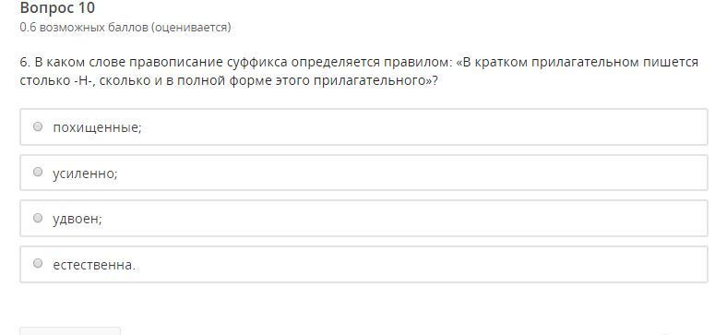Click the empty area of the усиленно answer box
The height and width of the screenshot is (335, 727).
tap(417, 173)
